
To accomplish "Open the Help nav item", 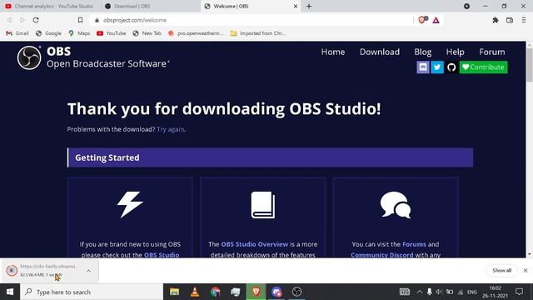I will click(x=456, y=52).
